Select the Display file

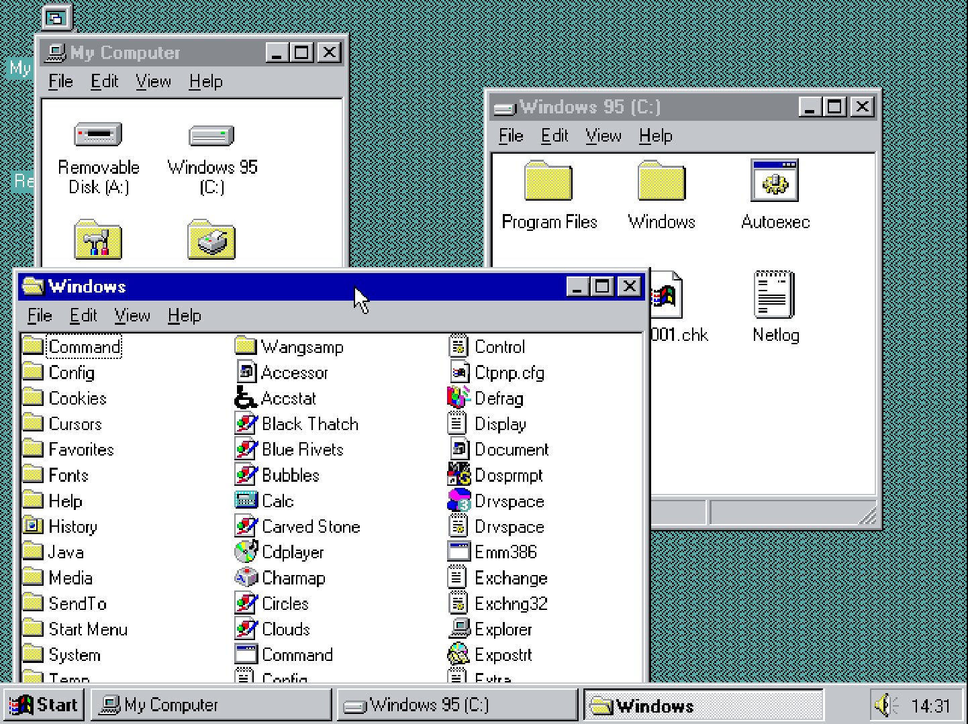487,423
